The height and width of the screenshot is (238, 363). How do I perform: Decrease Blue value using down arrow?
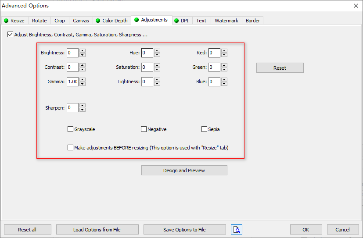tap(224, 84)
